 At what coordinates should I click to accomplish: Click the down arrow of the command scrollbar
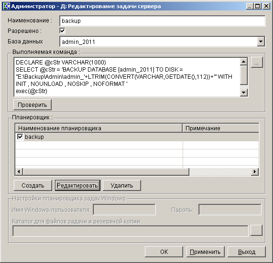pyautogui.click(x=243, y=93)
